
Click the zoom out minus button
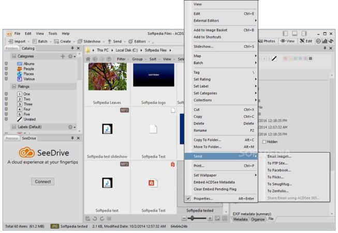[x=184, y=219]
